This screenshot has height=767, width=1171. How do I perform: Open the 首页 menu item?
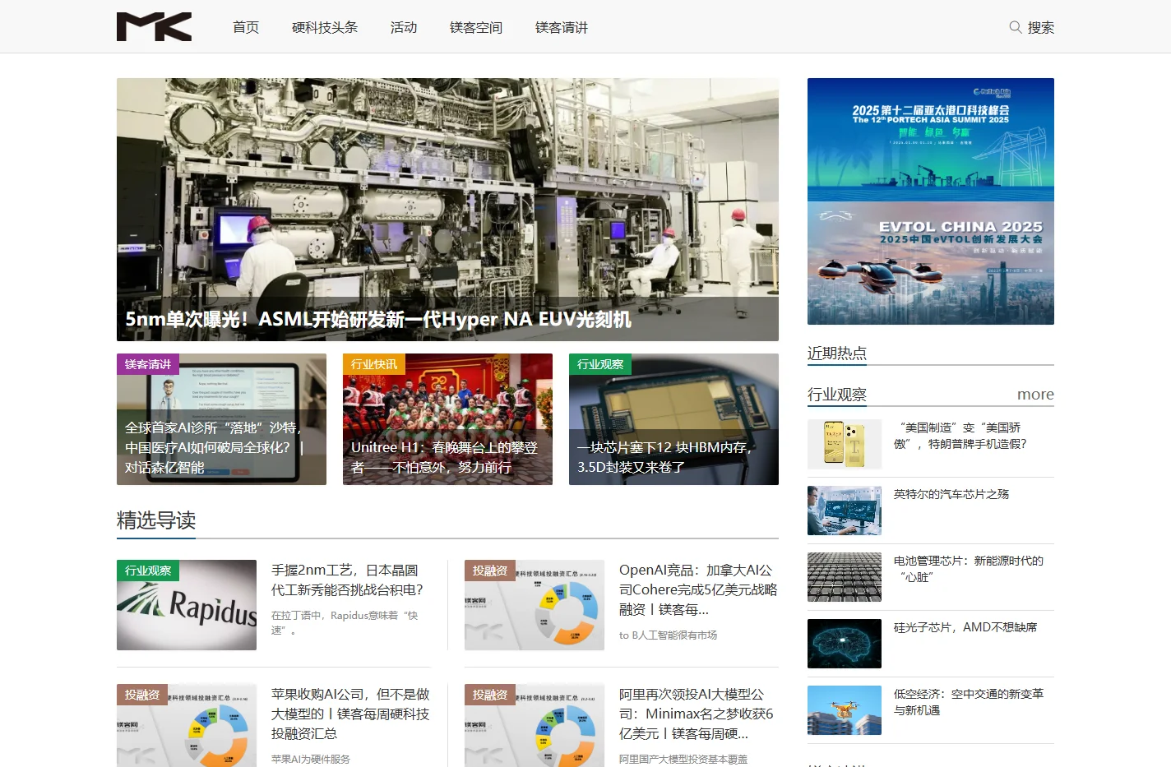(x=246, y=27)
